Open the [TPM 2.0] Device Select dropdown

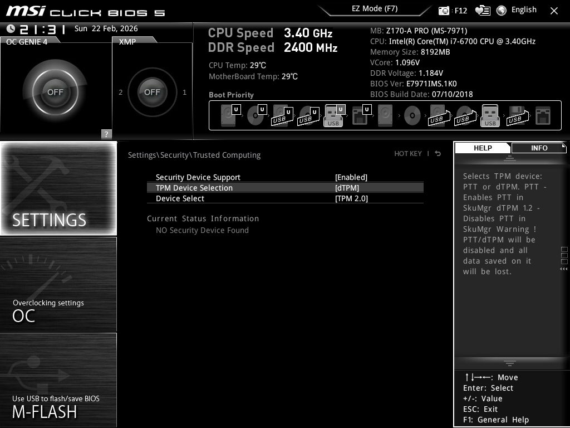352,198
